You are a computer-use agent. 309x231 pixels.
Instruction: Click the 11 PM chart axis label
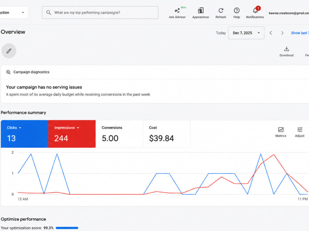[x=303, y=199]
